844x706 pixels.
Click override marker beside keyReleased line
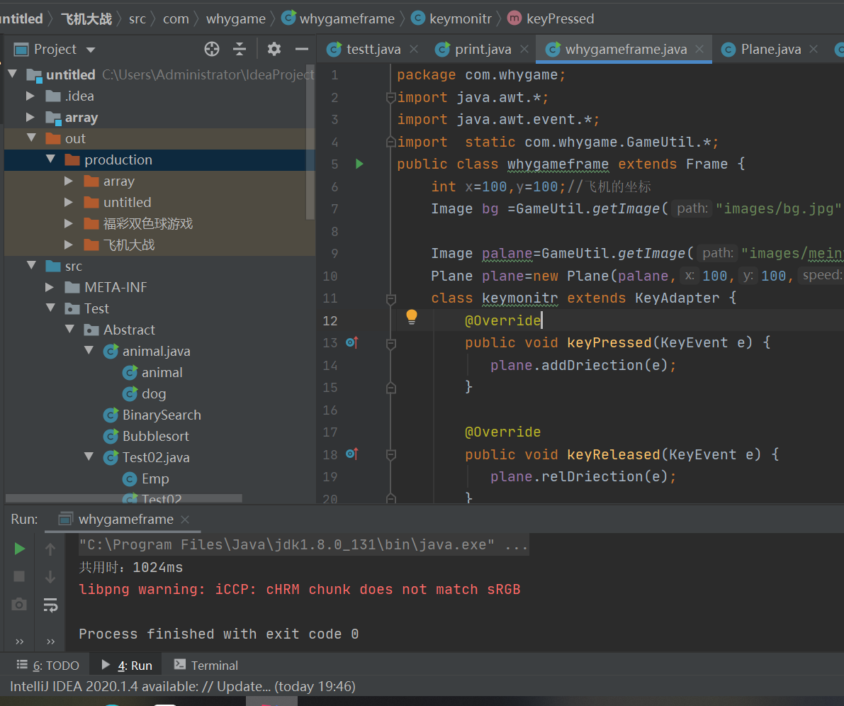point(352,454)
